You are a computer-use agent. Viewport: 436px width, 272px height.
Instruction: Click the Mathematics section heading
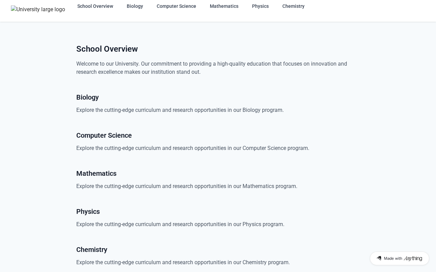click(x=96, y=173)
